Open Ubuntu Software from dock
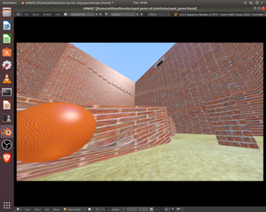266x212 pixels. (7, 52)
